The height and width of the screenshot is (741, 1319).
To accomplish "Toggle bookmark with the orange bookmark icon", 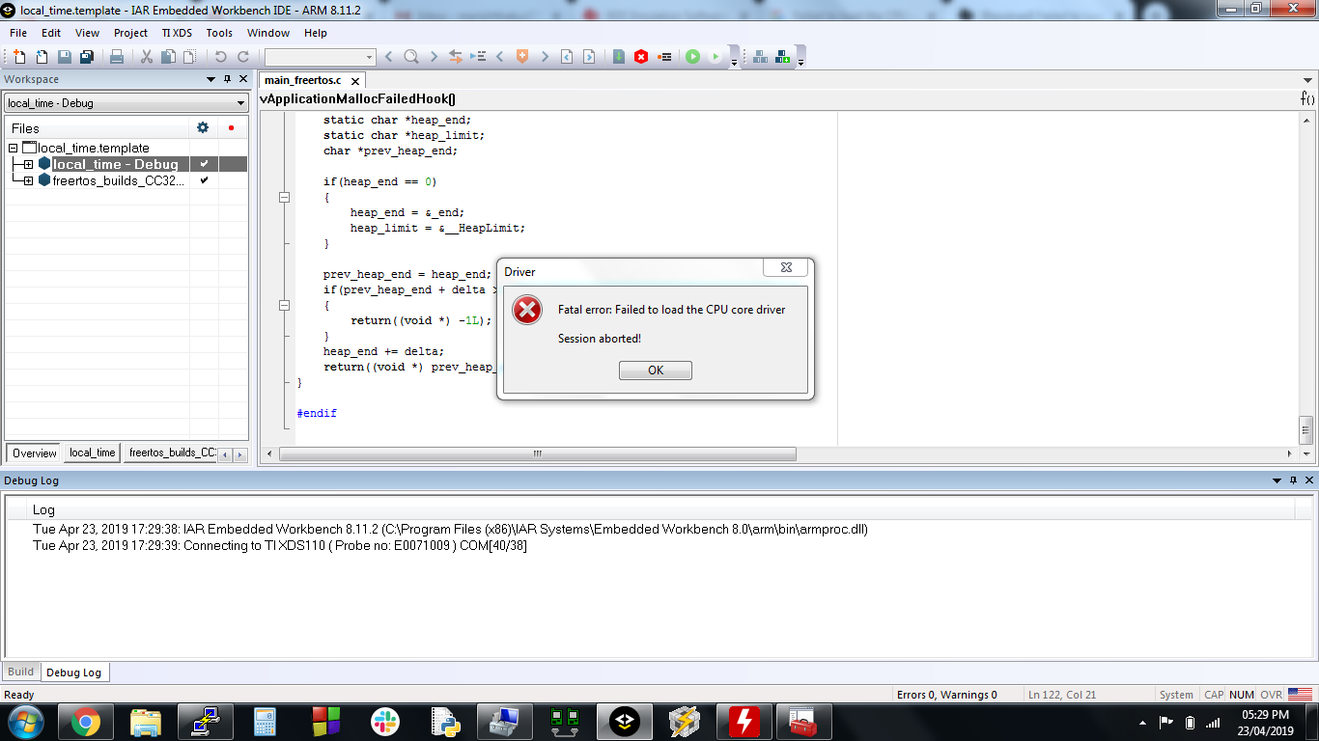I will click(x=522, y=57).
